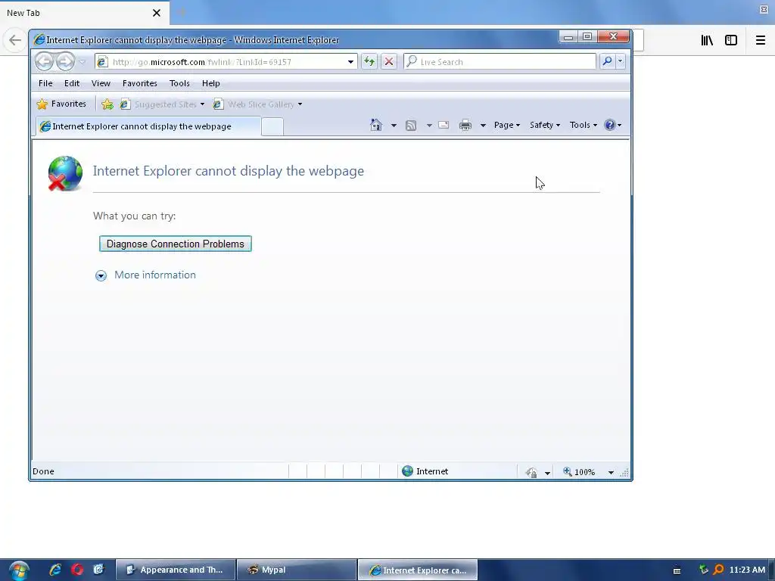Open the blue Help question mark menu
This screenshot has width=775, height=581.
coord(613,125)
